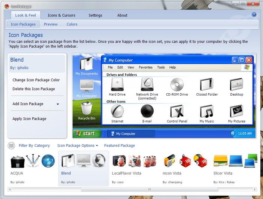Select the My Documents icon in preview
Image resolution: width=263 pixels, height=199 pixels.
[86, 64]
